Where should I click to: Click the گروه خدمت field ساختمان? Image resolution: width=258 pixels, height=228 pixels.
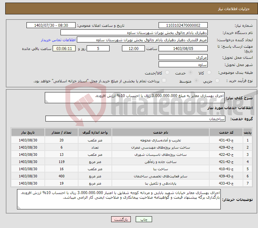(135, 119)
